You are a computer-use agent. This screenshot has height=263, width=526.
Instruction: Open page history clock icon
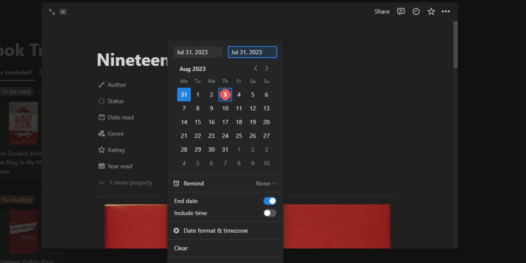(416, 12)
